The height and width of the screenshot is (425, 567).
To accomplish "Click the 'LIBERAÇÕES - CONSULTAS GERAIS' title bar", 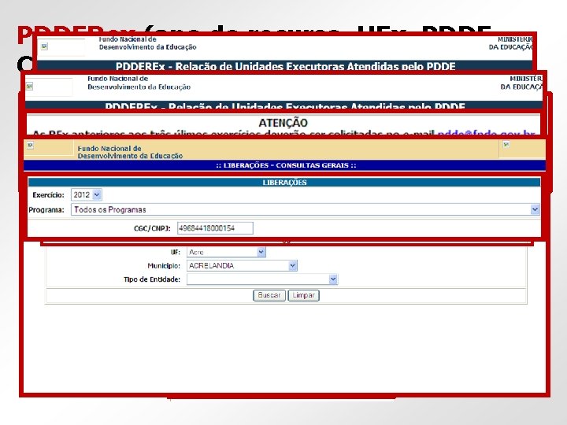I will (x=286, y=165).
